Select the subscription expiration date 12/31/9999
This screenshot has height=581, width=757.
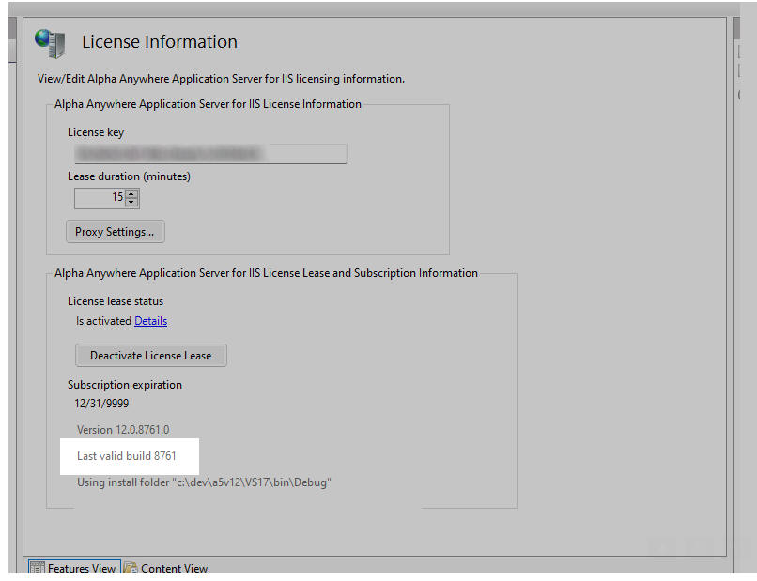tap(101, 404)
